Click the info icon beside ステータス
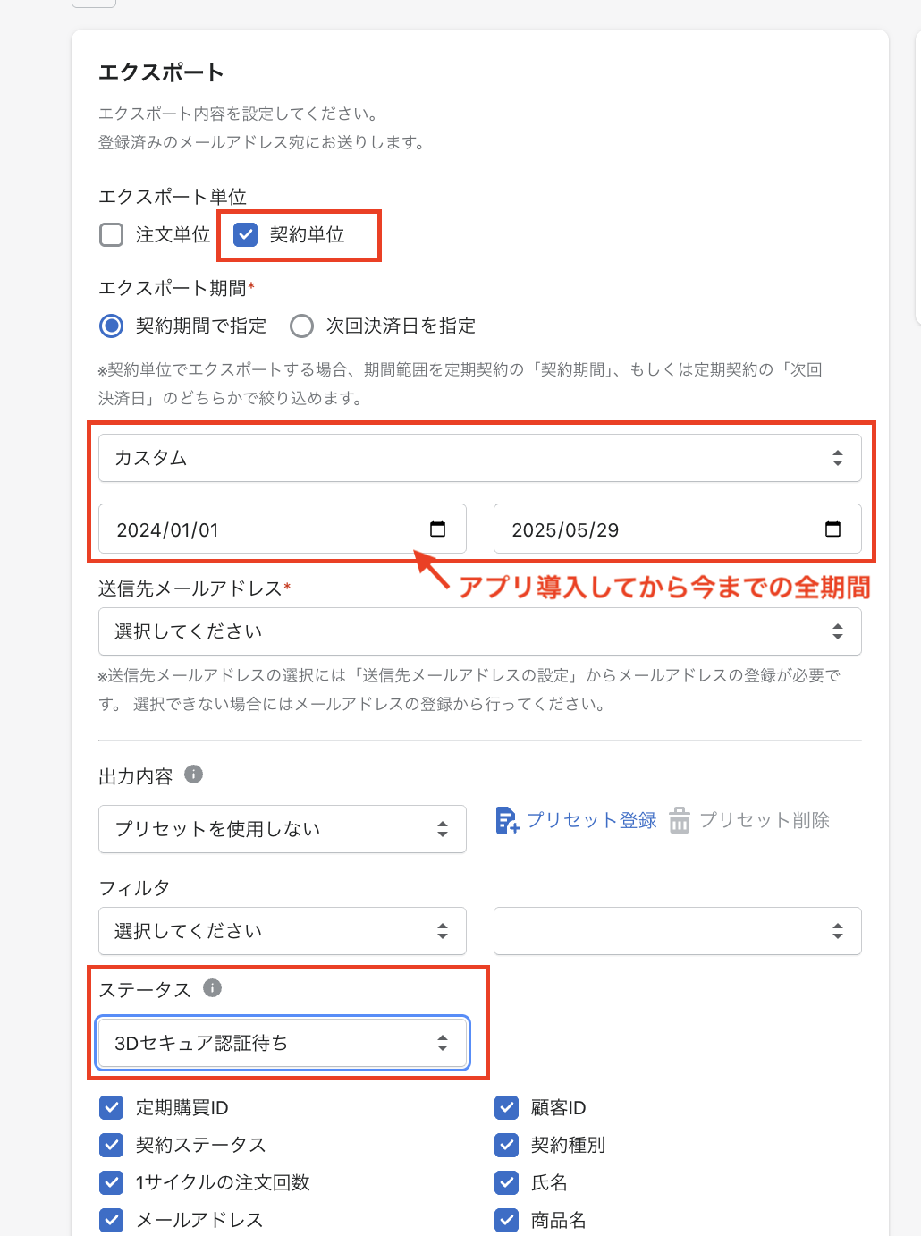 coord(212,988)
